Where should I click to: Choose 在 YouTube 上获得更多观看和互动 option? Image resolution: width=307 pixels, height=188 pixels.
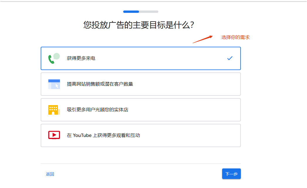click(140, 135)
